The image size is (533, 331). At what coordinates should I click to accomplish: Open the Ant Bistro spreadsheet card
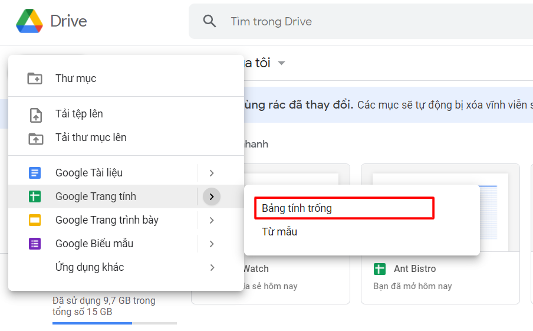click(440, 234)
